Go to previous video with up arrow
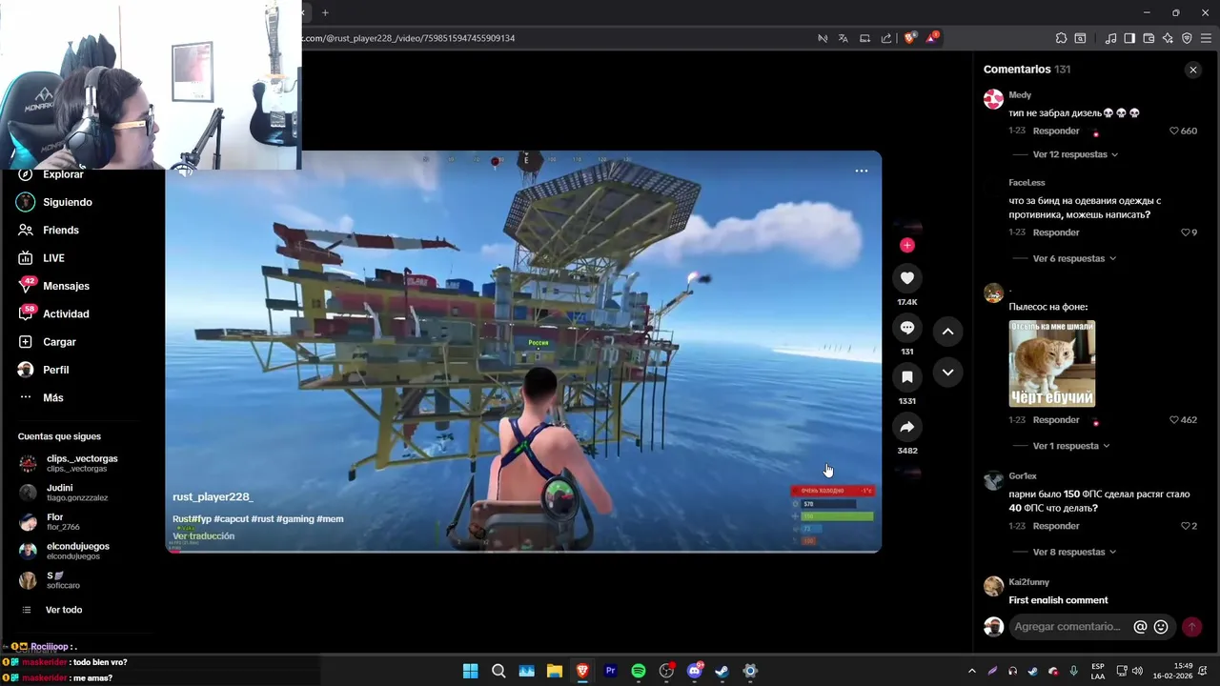The width and height of the screenshot is (1220, 686). coord(948,332)
